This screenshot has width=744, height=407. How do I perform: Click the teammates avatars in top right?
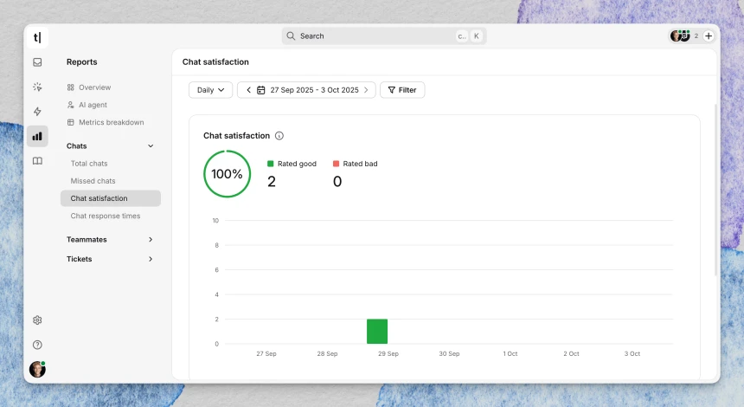coord(680,36)
